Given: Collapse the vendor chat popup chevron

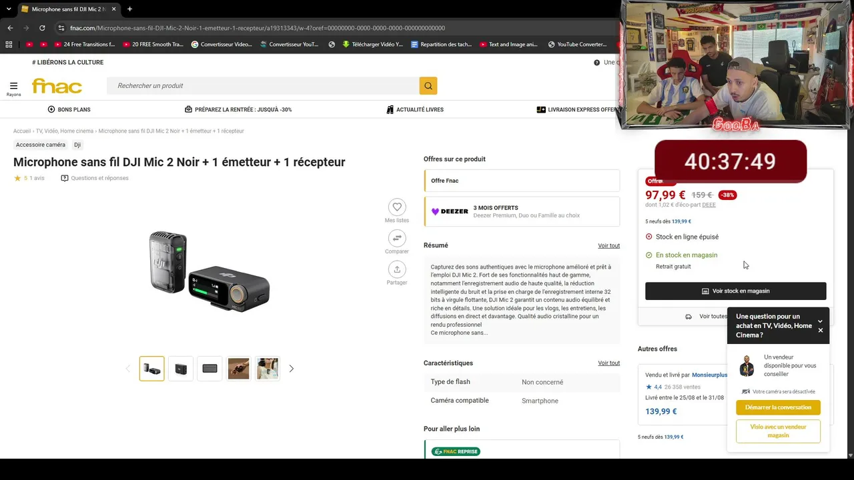Looking at the screenshot, I should click(821, 321).
